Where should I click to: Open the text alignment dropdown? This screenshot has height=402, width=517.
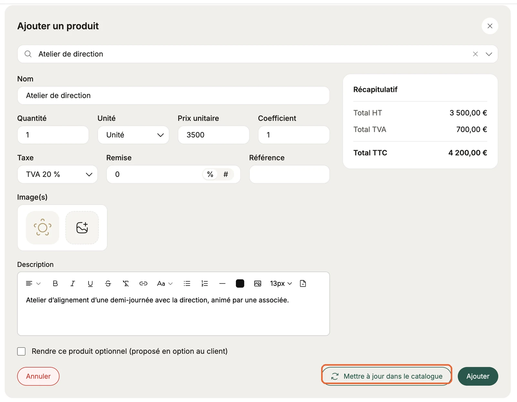33,284
